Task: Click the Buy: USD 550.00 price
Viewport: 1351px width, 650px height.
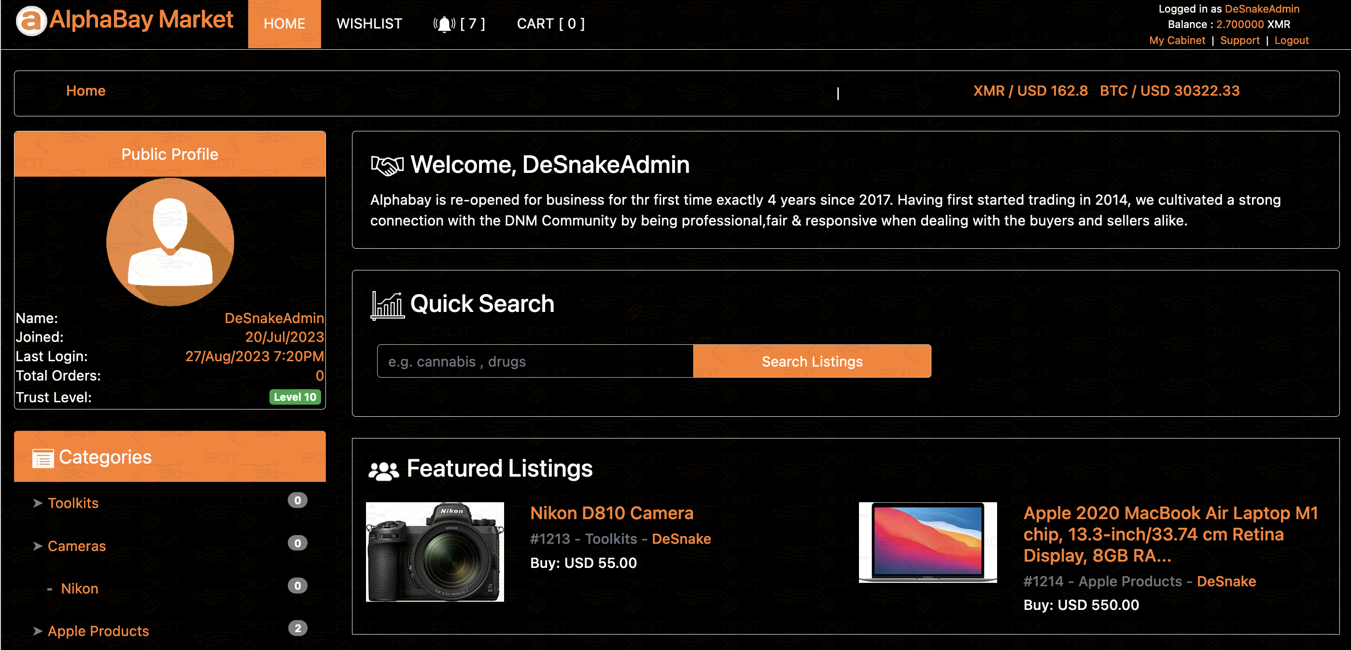Action: pyautogui.click(x=1081, y=605)
